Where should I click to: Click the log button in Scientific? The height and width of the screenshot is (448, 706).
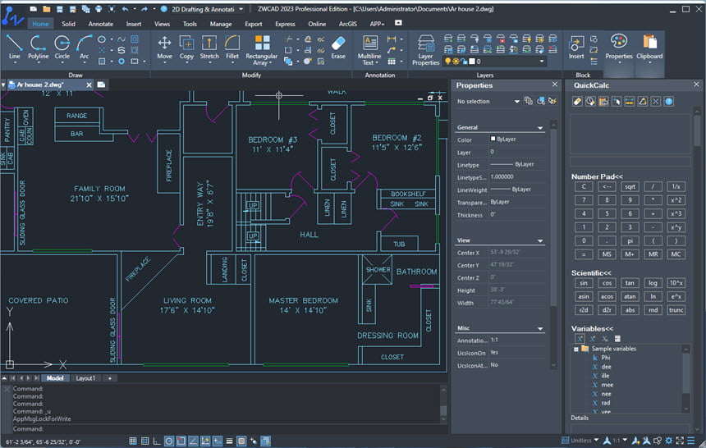653,283
